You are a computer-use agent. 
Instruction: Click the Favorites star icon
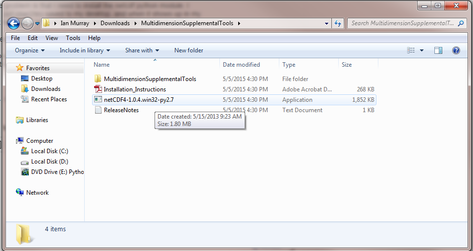20,68
